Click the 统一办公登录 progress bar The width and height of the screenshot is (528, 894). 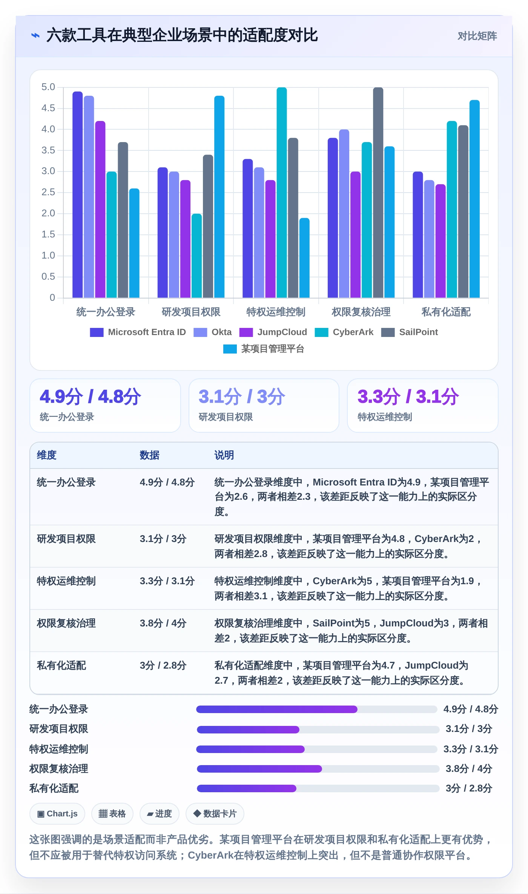click(x=317, y=709)
